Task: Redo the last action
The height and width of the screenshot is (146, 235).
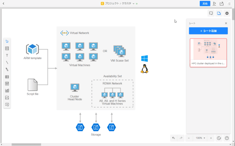Action: [181, 138]
